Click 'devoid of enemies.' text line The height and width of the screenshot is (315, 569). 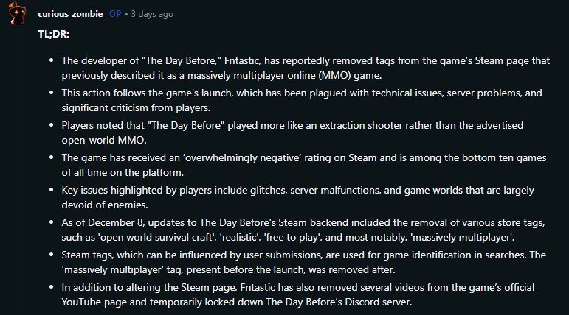coord(105,205)
